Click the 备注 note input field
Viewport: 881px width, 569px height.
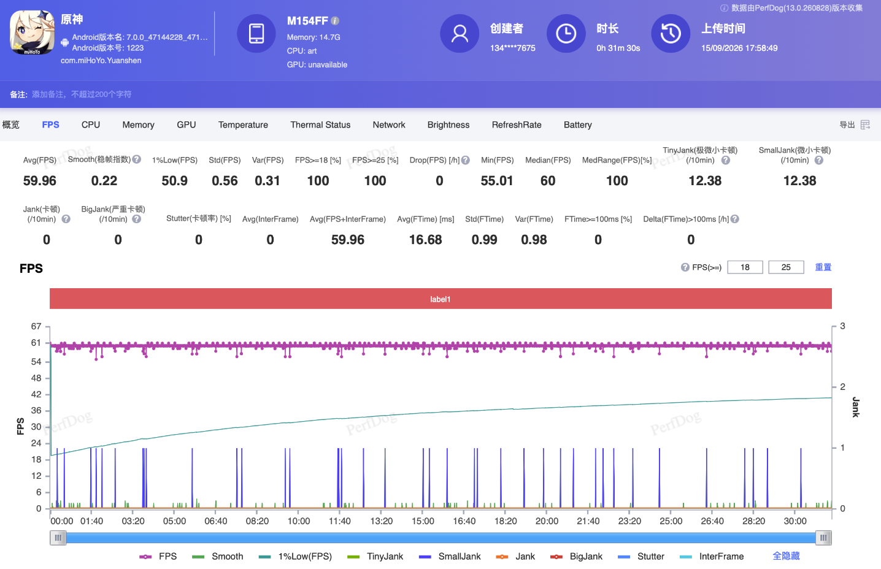tap(82, 94)
